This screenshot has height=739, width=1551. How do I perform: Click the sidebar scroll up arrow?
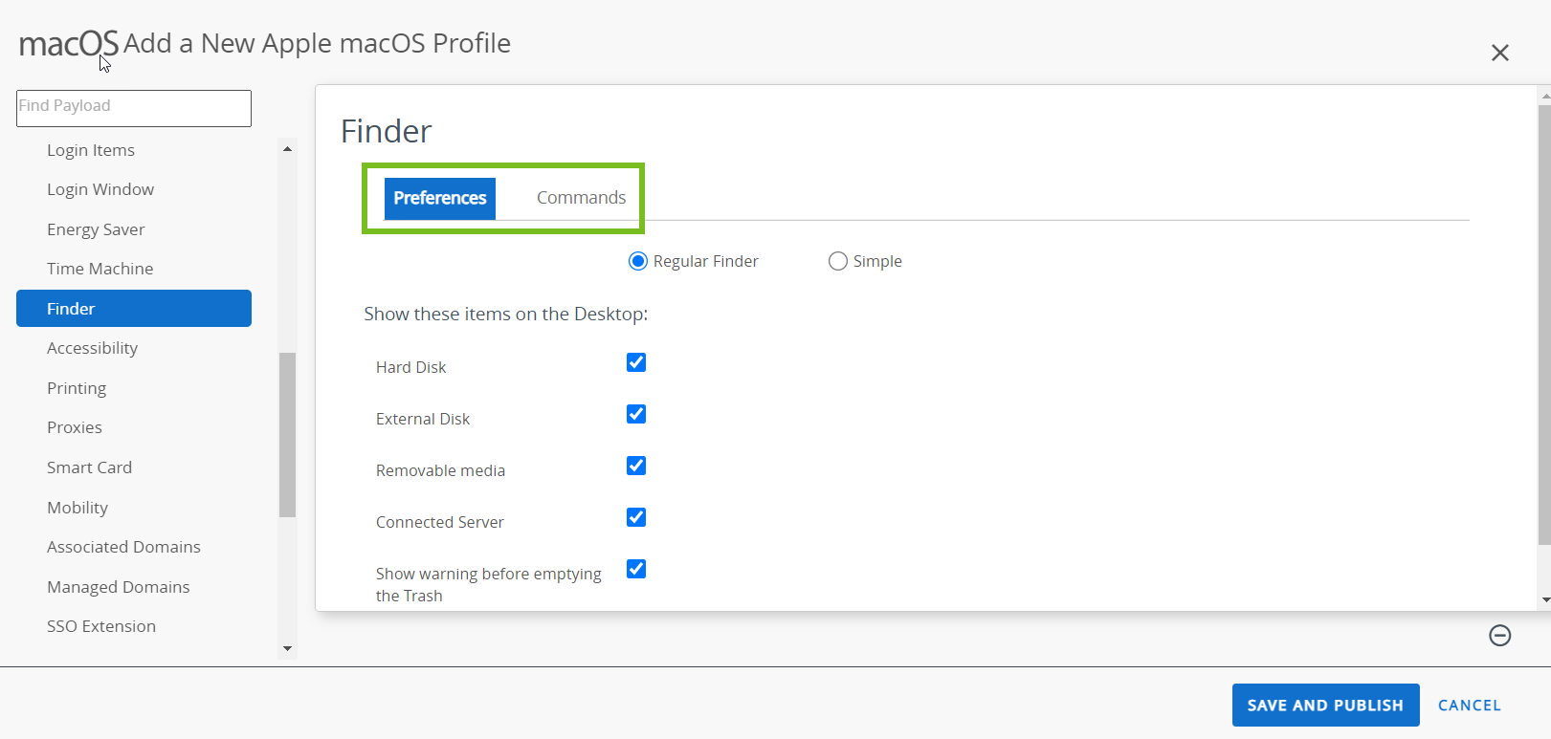287,149
